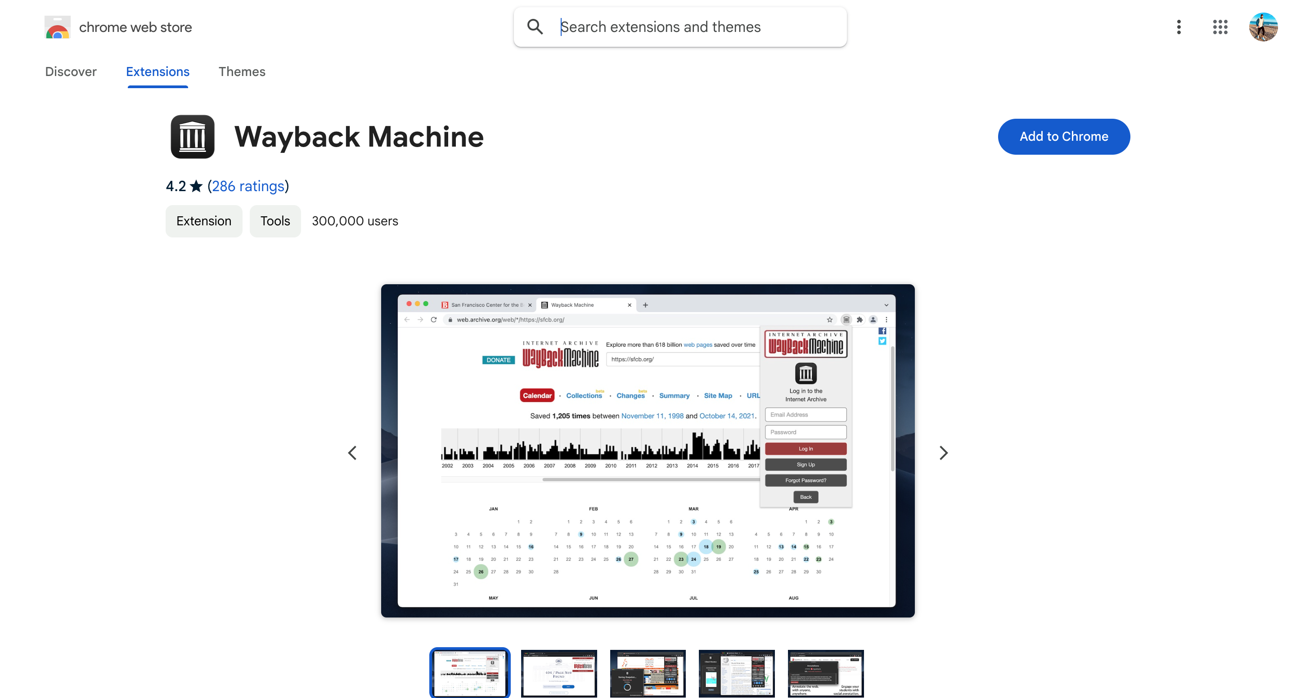
Task: Open the account profile avatar
Action: [1263, 27]
